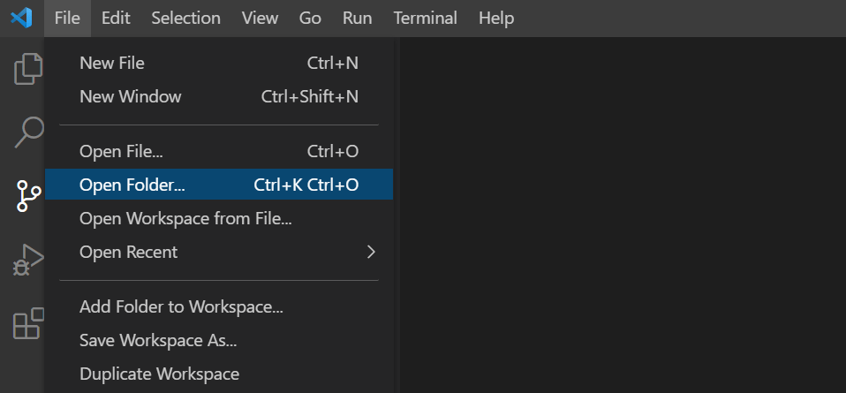
Task: Open the Selection menu
Action: 185,18
